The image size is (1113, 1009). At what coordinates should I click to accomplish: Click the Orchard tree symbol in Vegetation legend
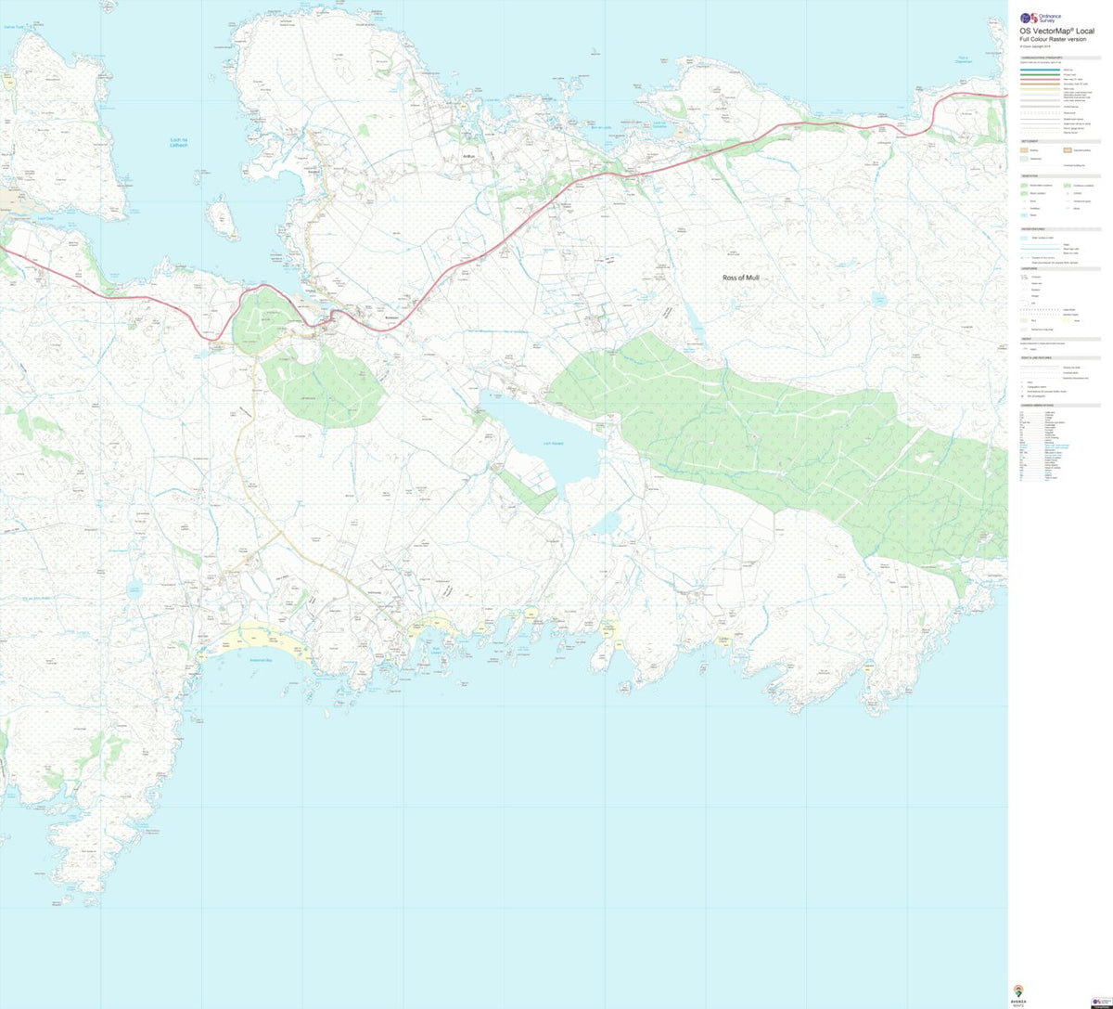tap(1068, 193)
